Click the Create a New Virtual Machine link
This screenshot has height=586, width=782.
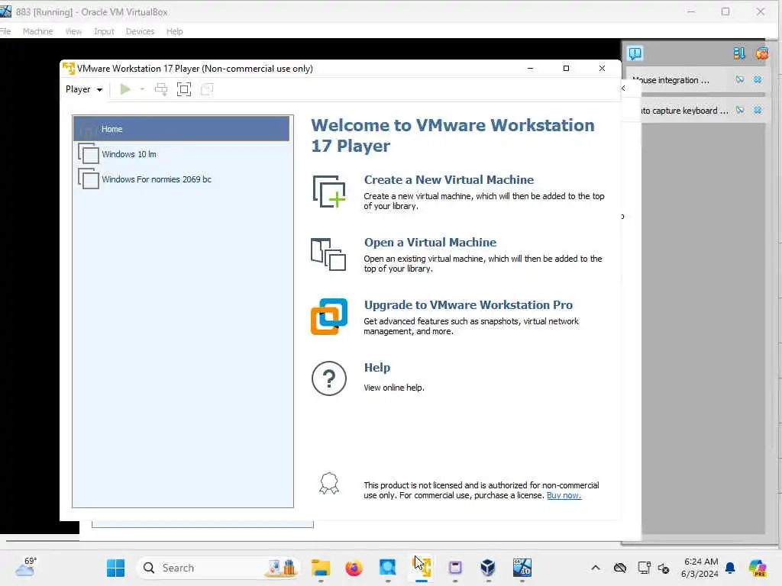449,180
